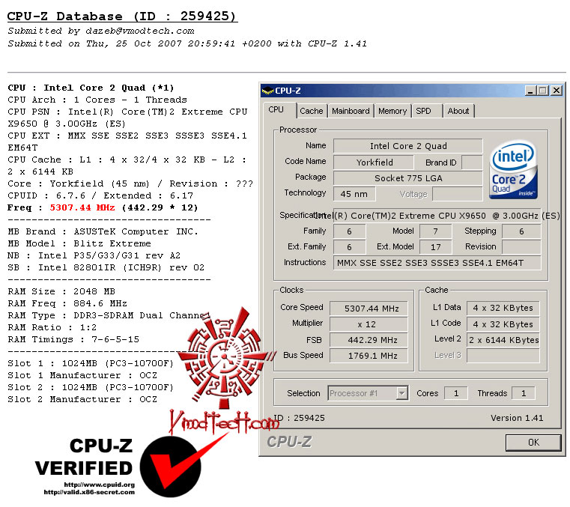The width and height of the screenshot is (570, 507).
Task: Click the Specification text field
Action: tap(437, 216)
